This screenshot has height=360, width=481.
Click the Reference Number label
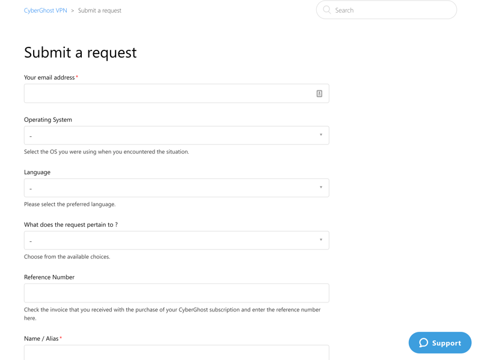[x=49, y=277]
